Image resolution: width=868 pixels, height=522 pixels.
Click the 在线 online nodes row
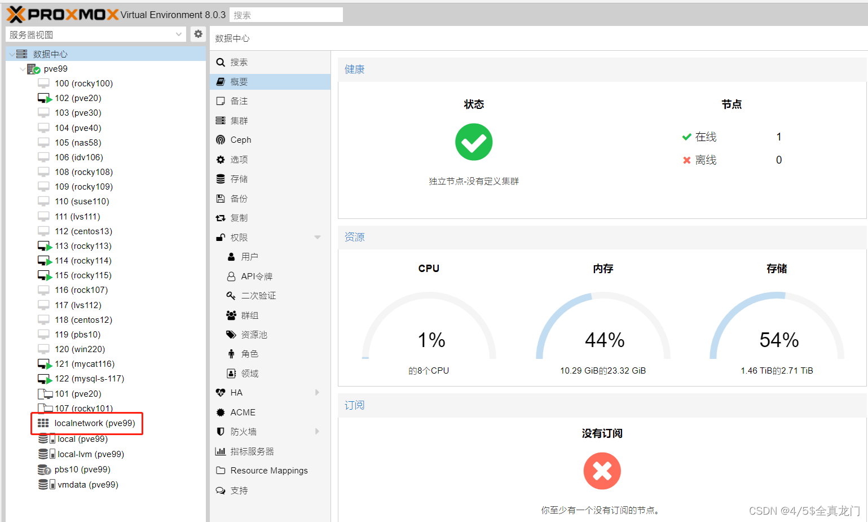pyautogui.click(x=732, y=137)
